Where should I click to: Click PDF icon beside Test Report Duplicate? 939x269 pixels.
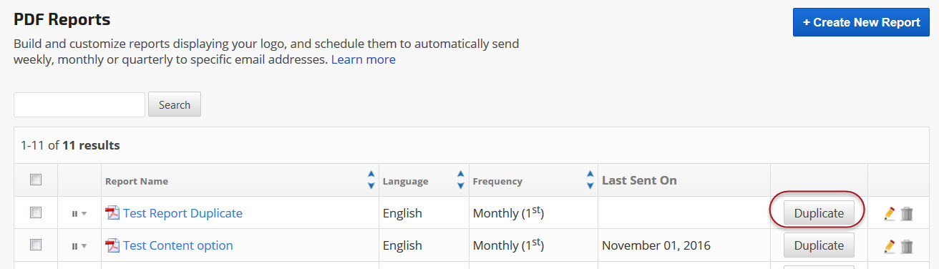112,212
